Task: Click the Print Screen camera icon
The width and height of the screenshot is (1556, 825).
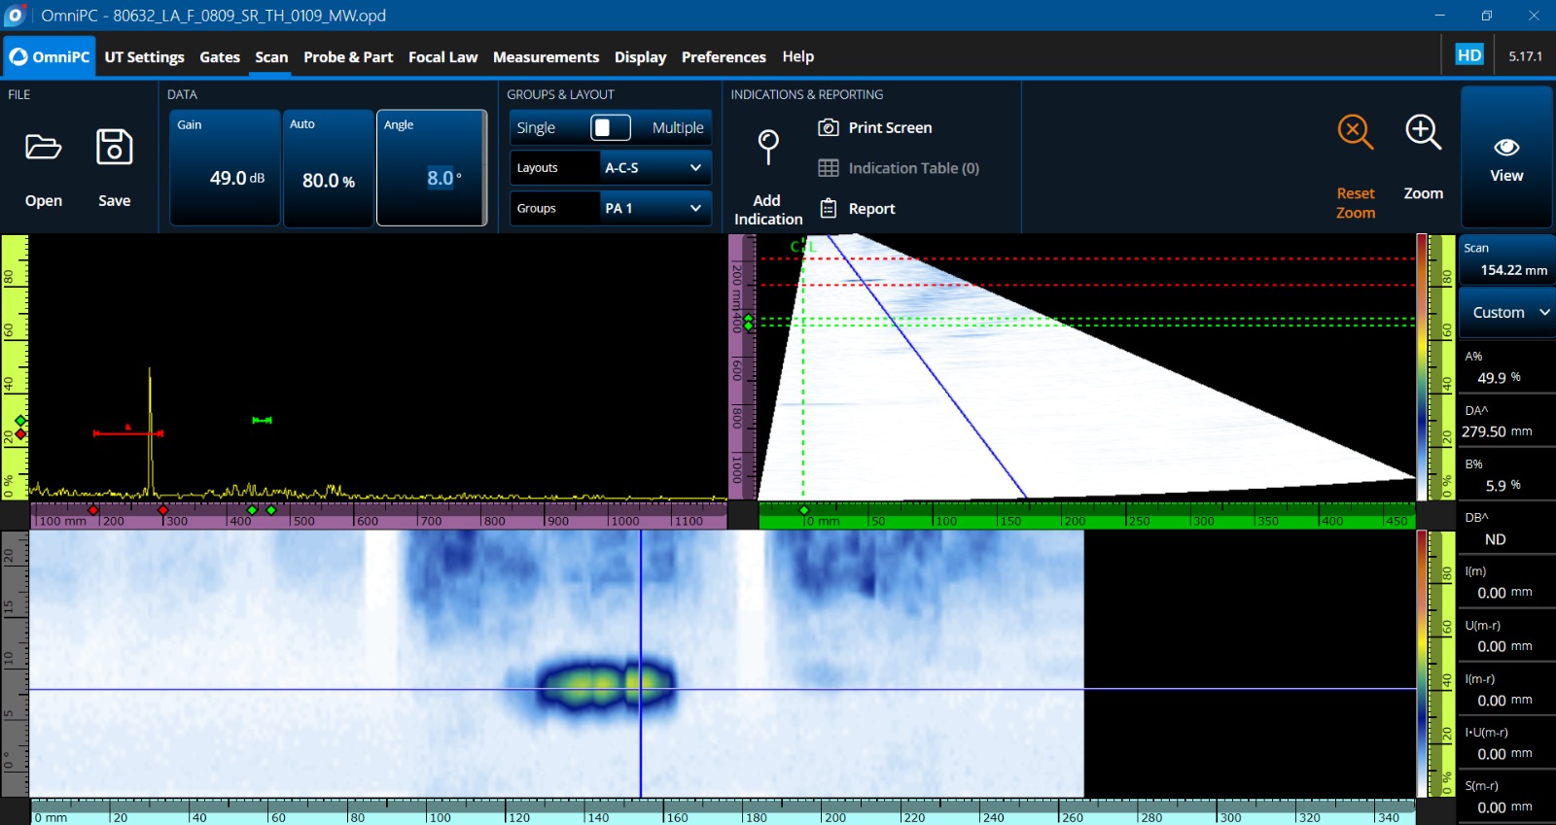Action: coord(829,127)
